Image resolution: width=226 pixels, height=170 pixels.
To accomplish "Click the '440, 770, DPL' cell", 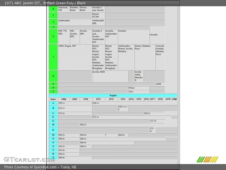I will point(64,37).
